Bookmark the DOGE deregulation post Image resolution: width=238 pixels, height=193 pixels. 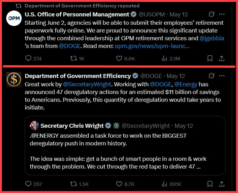[x=210, y=184]
